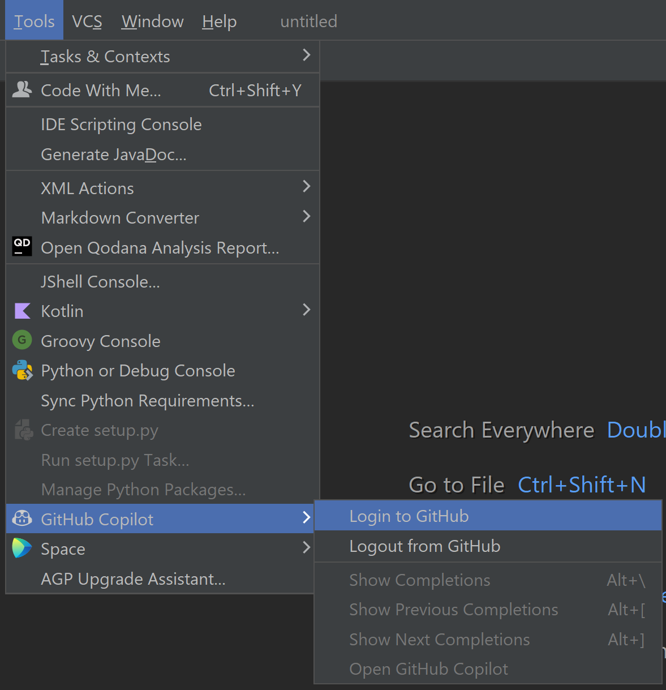Select Kotlin menu item

tap(162, 311)
